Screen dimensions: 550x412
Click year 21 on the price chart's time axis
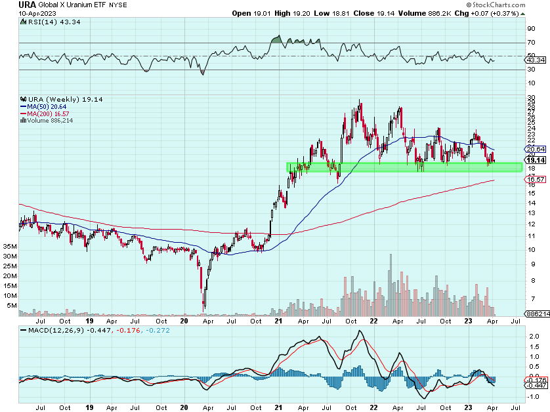[x=278, y=321]
